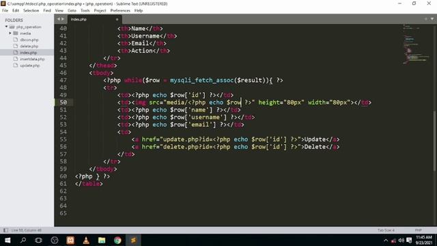Viewport: 437px width, 246px height.
Task: Open the volume control in system tray
Action: point(401,240)
